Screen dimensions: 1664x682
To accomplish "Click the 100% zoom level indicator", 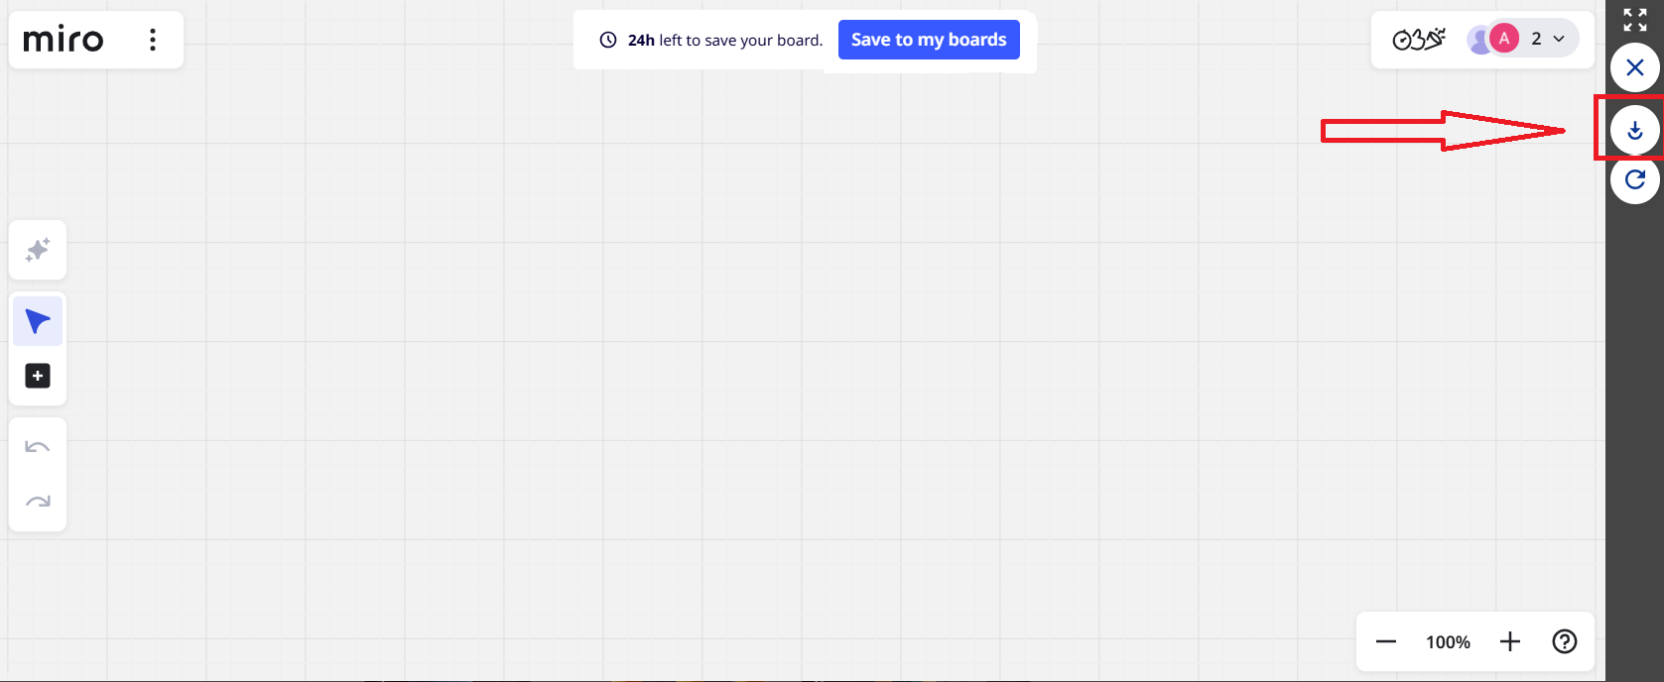I will (1447, 641).
